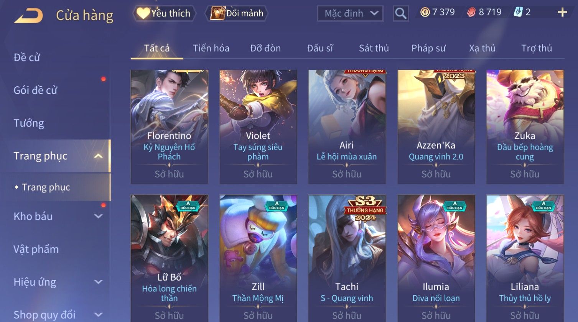This screenshot has height=322, width=578.
Task: Go back using the golden return arrow
Action: [29, 16]
